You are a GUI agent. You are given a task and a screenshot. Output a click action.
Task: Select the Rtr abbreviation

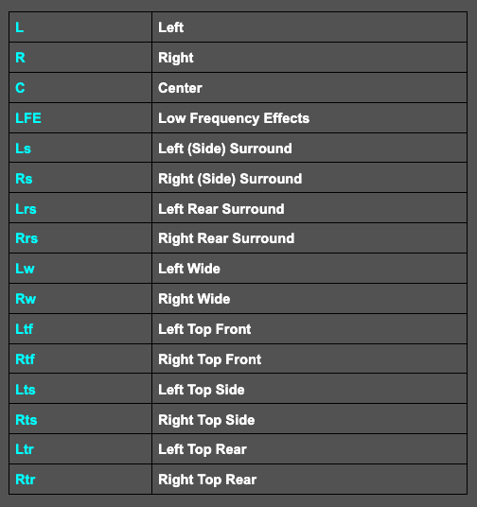coord(26,480)
